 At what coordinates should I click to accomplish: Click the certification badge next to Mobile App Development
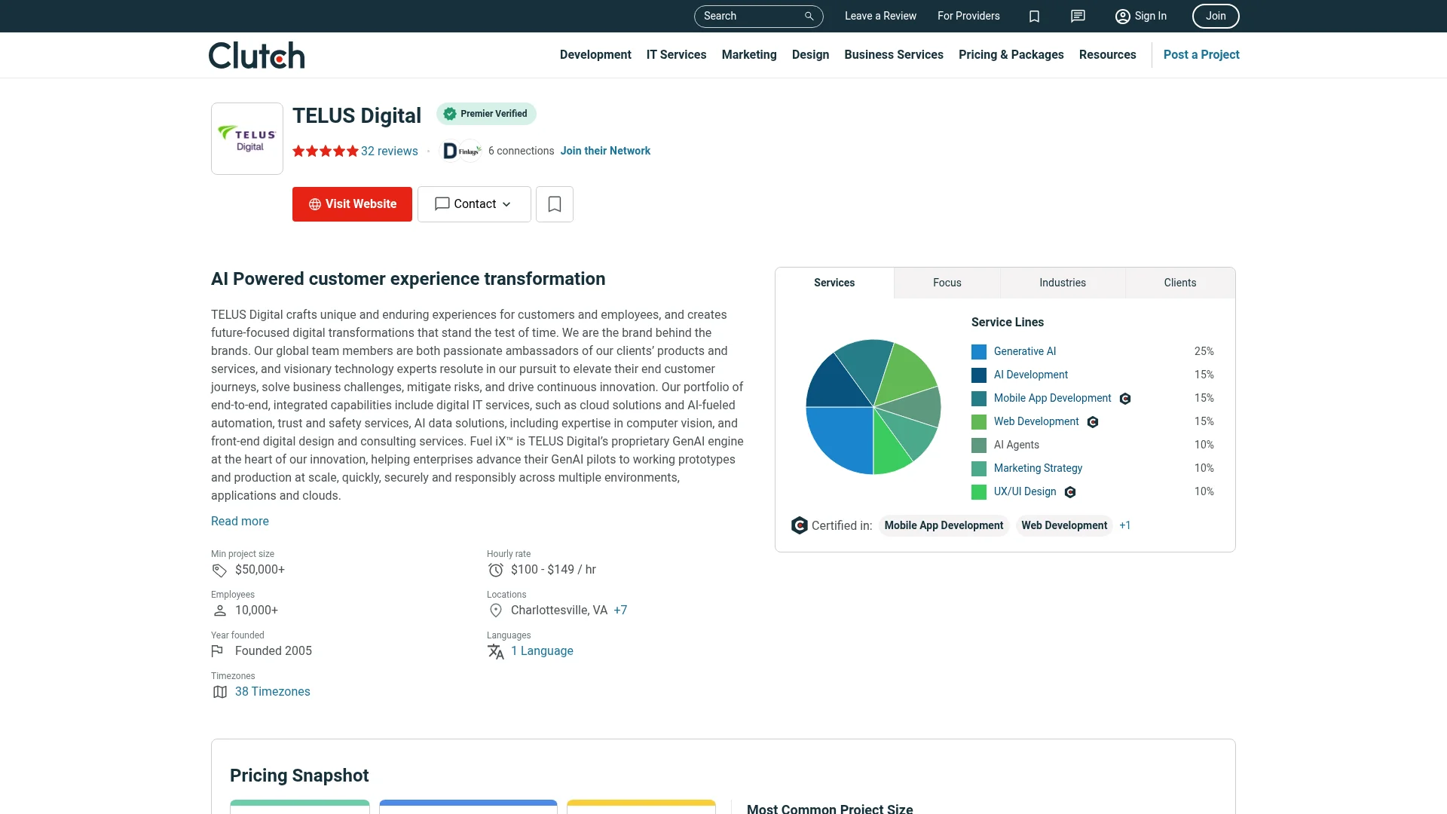pyautogui.click(x=1125, y=399)
